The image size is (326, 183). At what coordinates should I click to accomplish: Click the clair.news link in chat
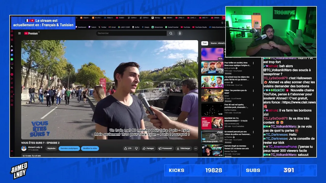pyautogui.click(x=299, y=102)
